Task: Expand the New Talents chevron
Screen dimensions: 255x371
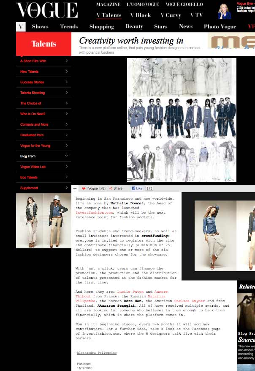Action: [x=67, y=71]
